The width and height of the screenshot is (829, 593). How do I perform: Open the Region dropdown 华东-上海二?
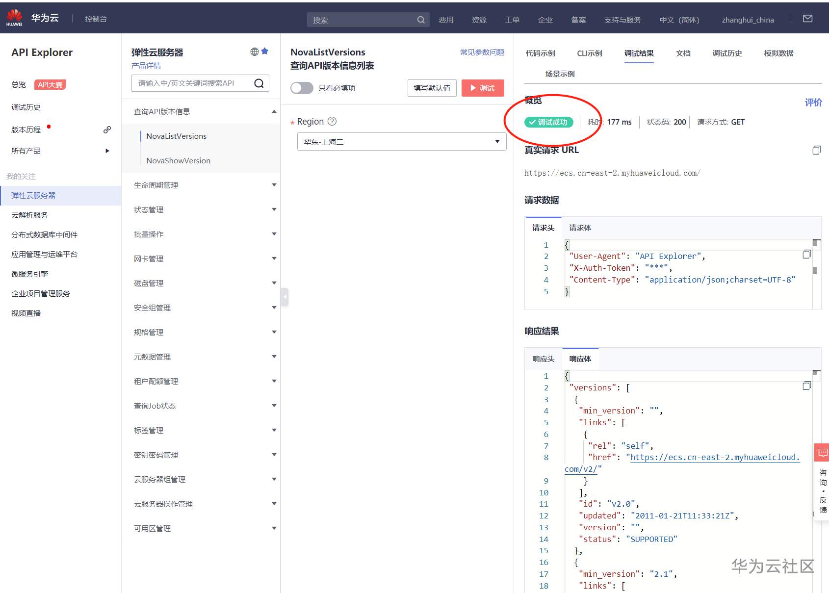click(x=402, y=142)
